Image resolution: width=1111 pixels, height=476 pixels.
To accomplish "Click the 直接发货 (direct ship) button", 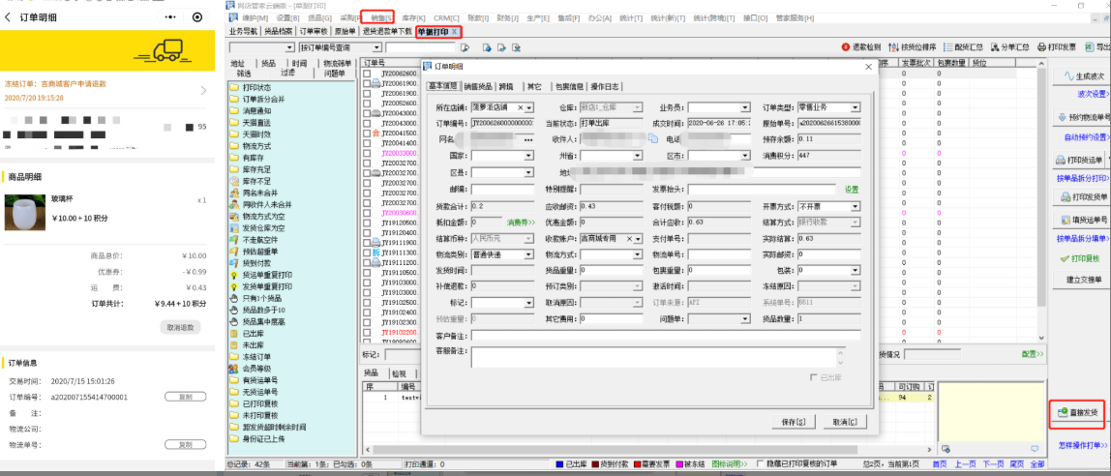I will pos(1076,412).
